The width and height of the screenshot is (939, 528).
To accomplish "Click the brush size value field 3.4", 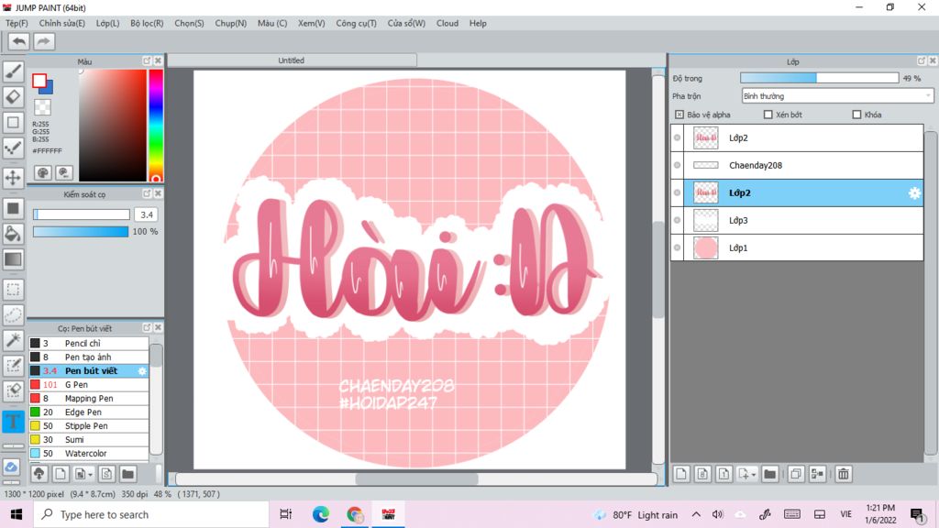I will [146, 214].
